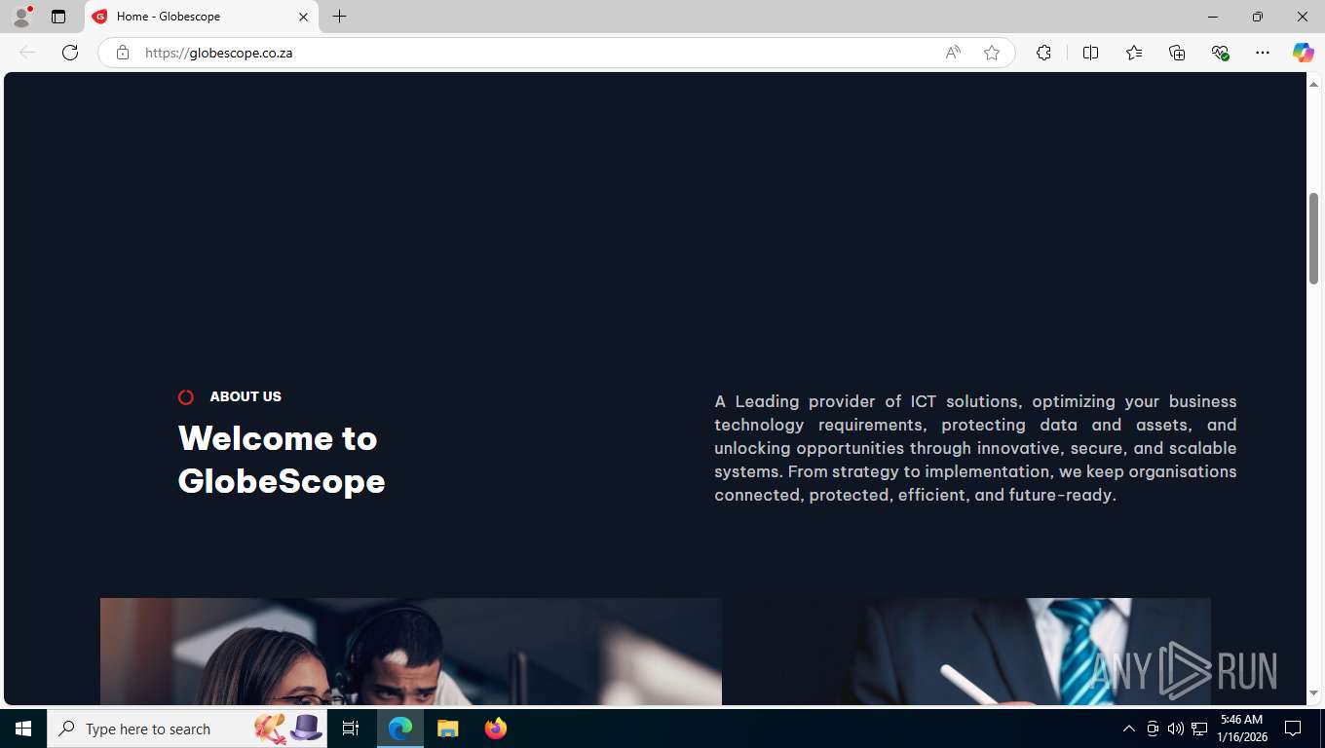Click the ICT solutions description paragraph

point(975,448)
